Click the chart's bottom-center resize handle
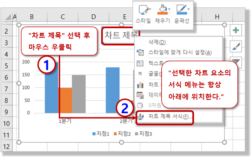This screenshot has height=158, width=252. tap(122, 142)
